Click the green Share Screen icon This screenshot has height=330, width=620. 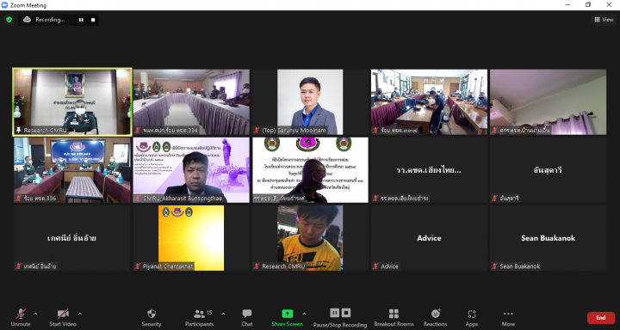click(288, 314)
